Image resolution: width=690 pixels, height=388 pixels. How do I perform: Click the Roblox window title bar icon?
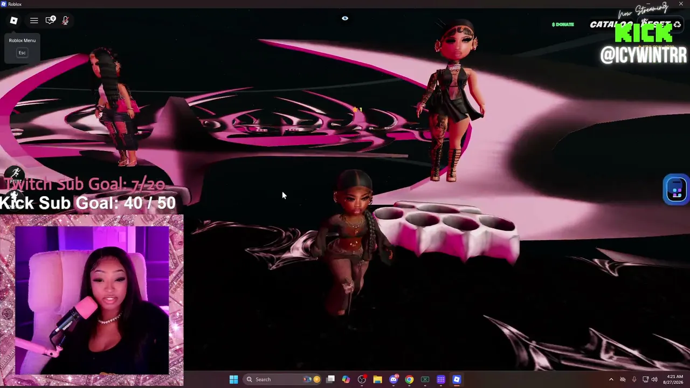(4, 4)
